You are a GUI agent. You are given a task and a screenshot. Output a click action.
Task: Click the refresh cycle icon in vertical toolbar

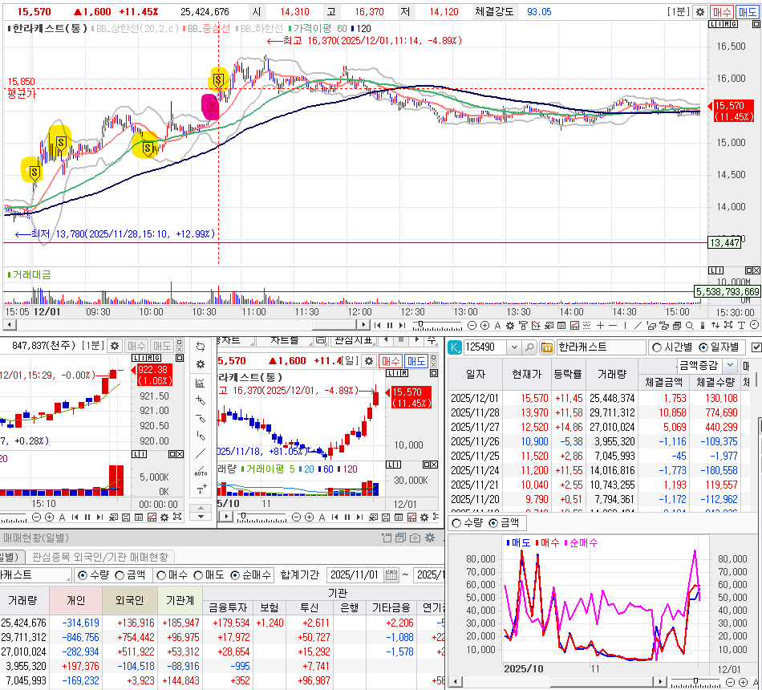(x=201, y=347)
